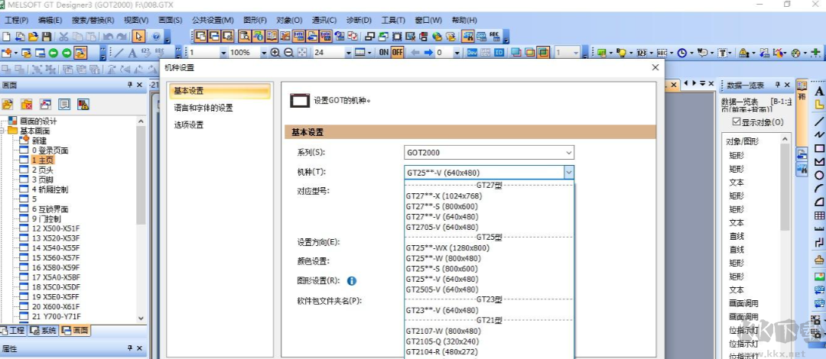Click the undo arrow icon

click(x=108, y=37)
